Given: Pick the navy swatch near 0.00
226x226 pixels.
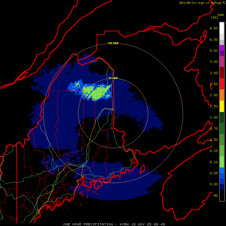Looking at the screenshot, I should pyautogui.click(x=222, y=187).
